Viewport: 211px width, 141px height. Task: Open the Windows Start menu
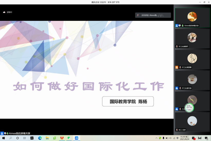pyautogui.click(x=3, y=138)
